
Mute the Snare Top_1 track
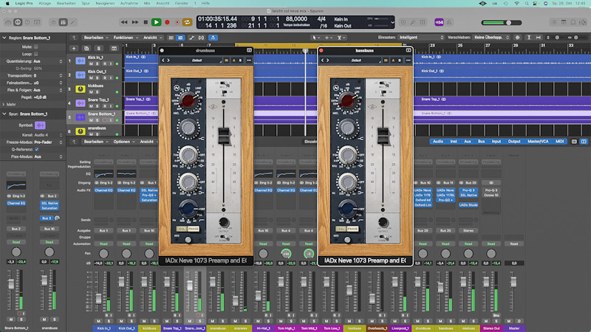91,106
